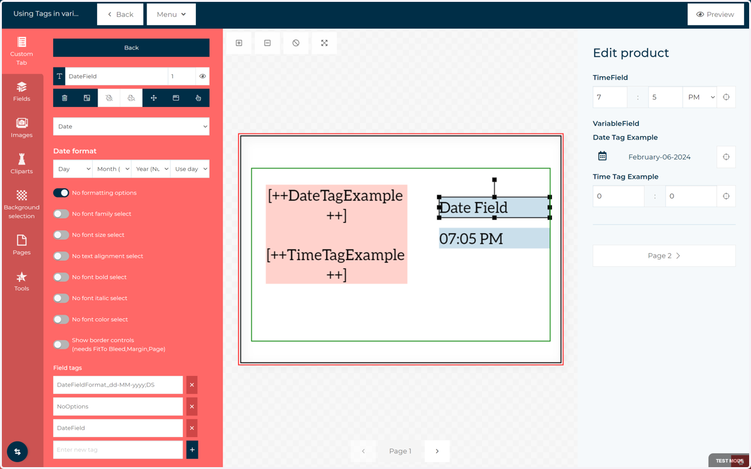Click the crossed-out print icon
The width and height of the screenshot is (751, 469).
109,98
